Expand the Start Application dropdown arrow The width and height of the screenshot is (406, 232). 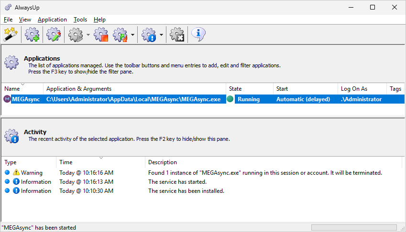(88, 35)
